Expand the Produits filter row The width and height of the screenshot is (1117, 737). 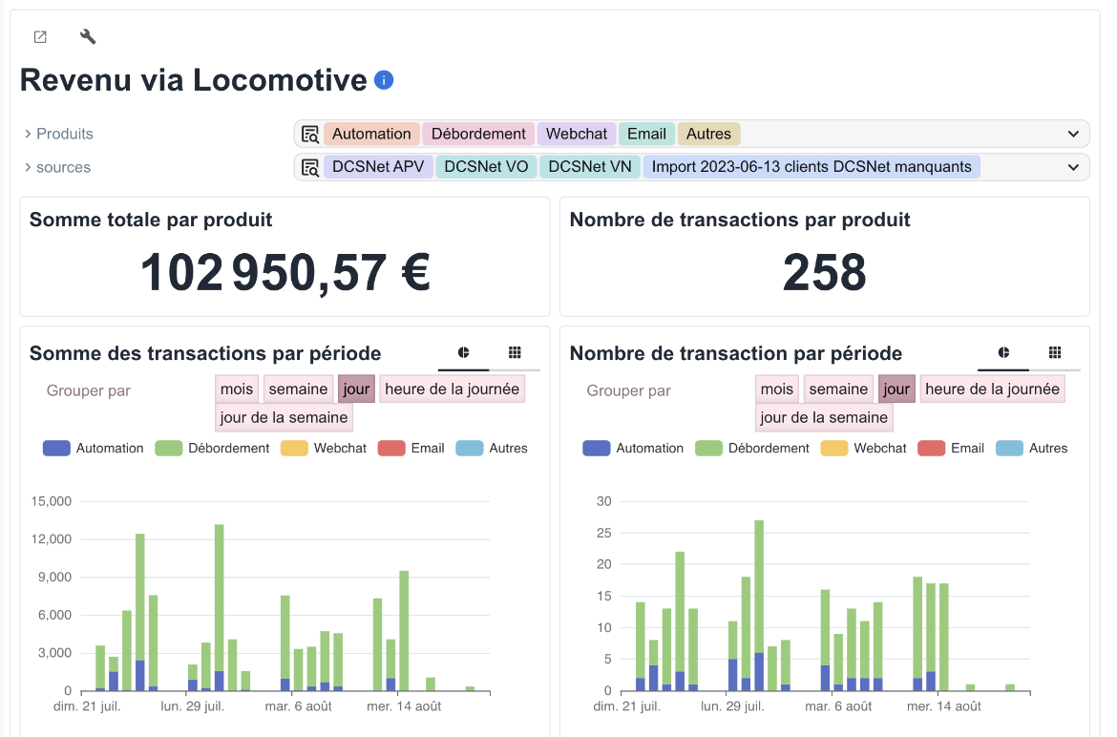(x=58, y=135)
